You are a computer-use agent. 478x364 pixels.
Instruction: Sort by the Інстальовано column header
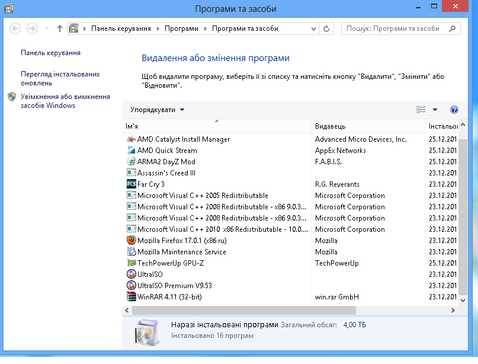pyautogui.click(x=443, y=126)
